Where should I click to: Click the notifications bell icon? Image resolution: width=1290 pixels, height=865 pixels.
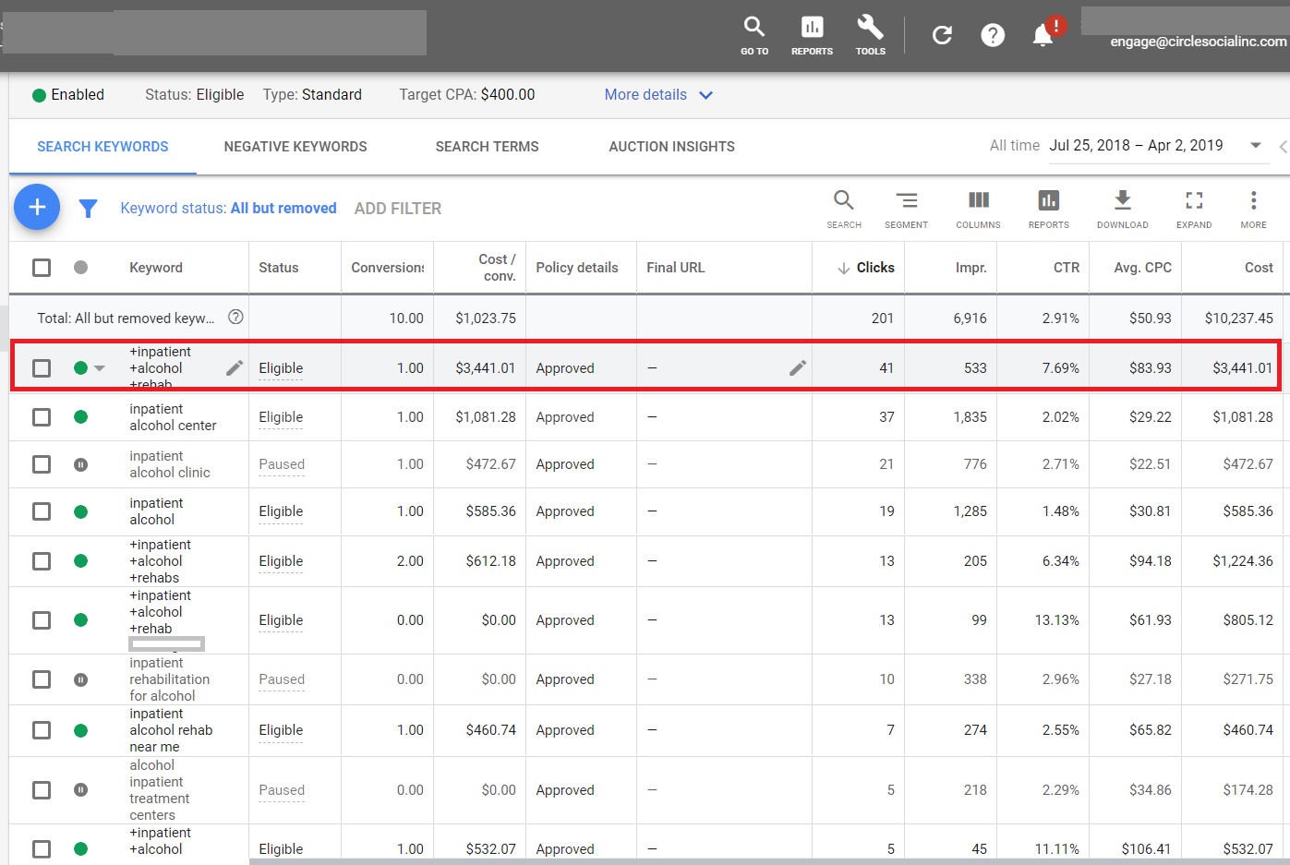click(1043, 35)
